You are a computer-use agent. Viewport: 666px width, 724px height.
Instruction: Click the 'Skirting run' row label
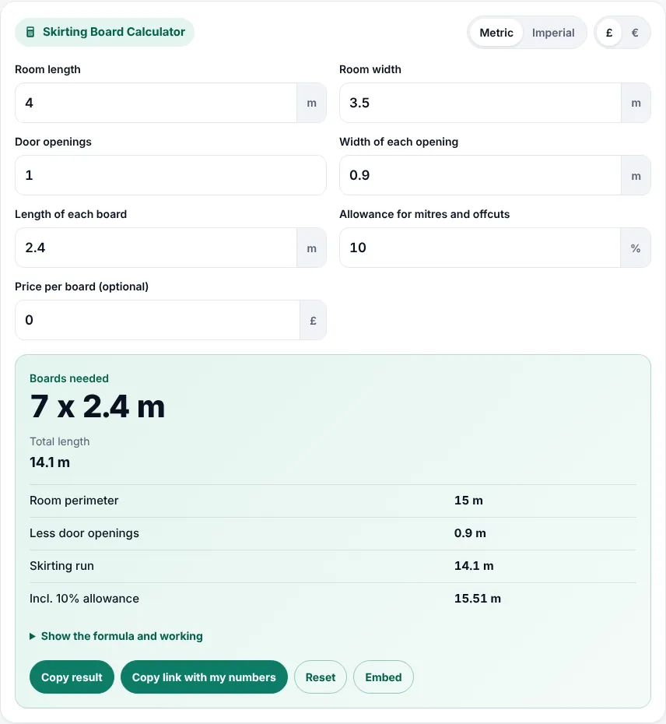pyautogui.click(x=61, y=566)
